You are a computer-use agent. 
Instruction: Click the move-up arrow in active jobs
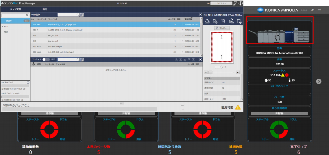[185, 60]
